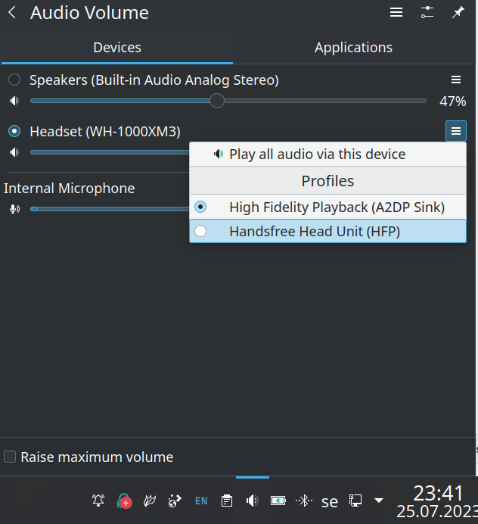Open the Bluetooth tray icon

pos(304,501)
